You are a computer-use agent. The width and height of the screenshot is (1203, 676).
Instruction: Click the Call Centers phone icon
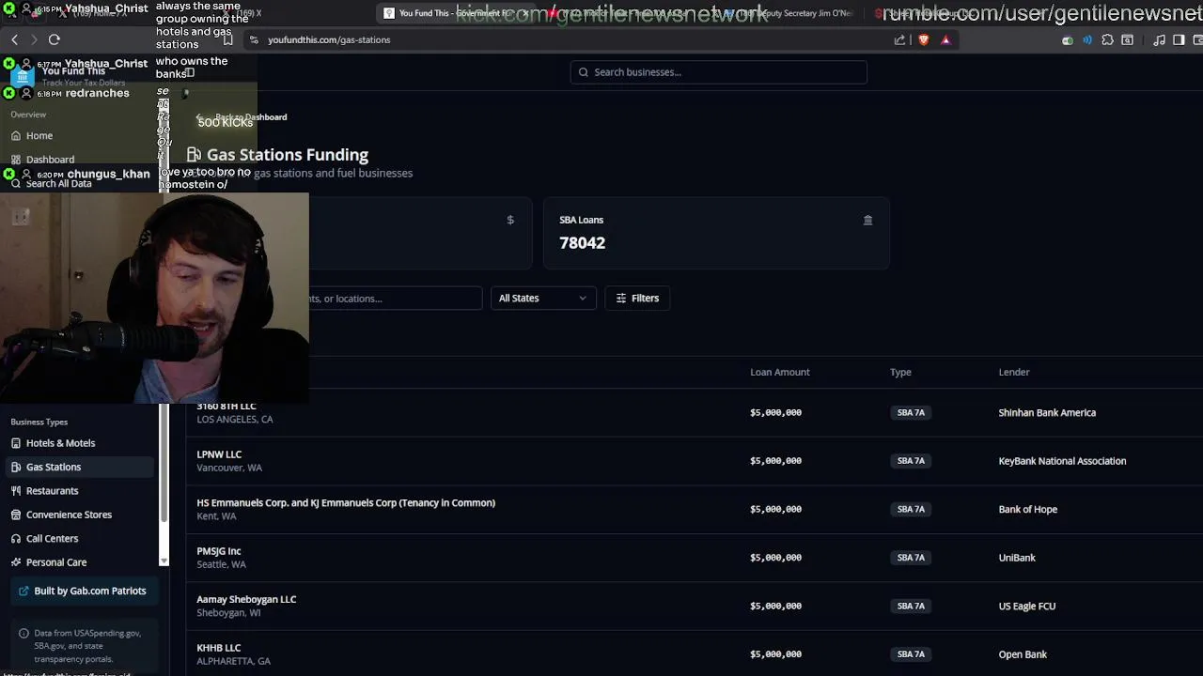point(16,539)
